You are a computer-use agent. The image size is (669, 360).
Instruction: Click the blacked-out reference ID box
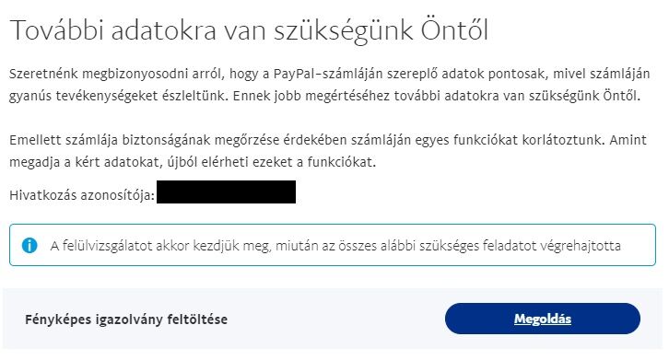tap(226, 192)
